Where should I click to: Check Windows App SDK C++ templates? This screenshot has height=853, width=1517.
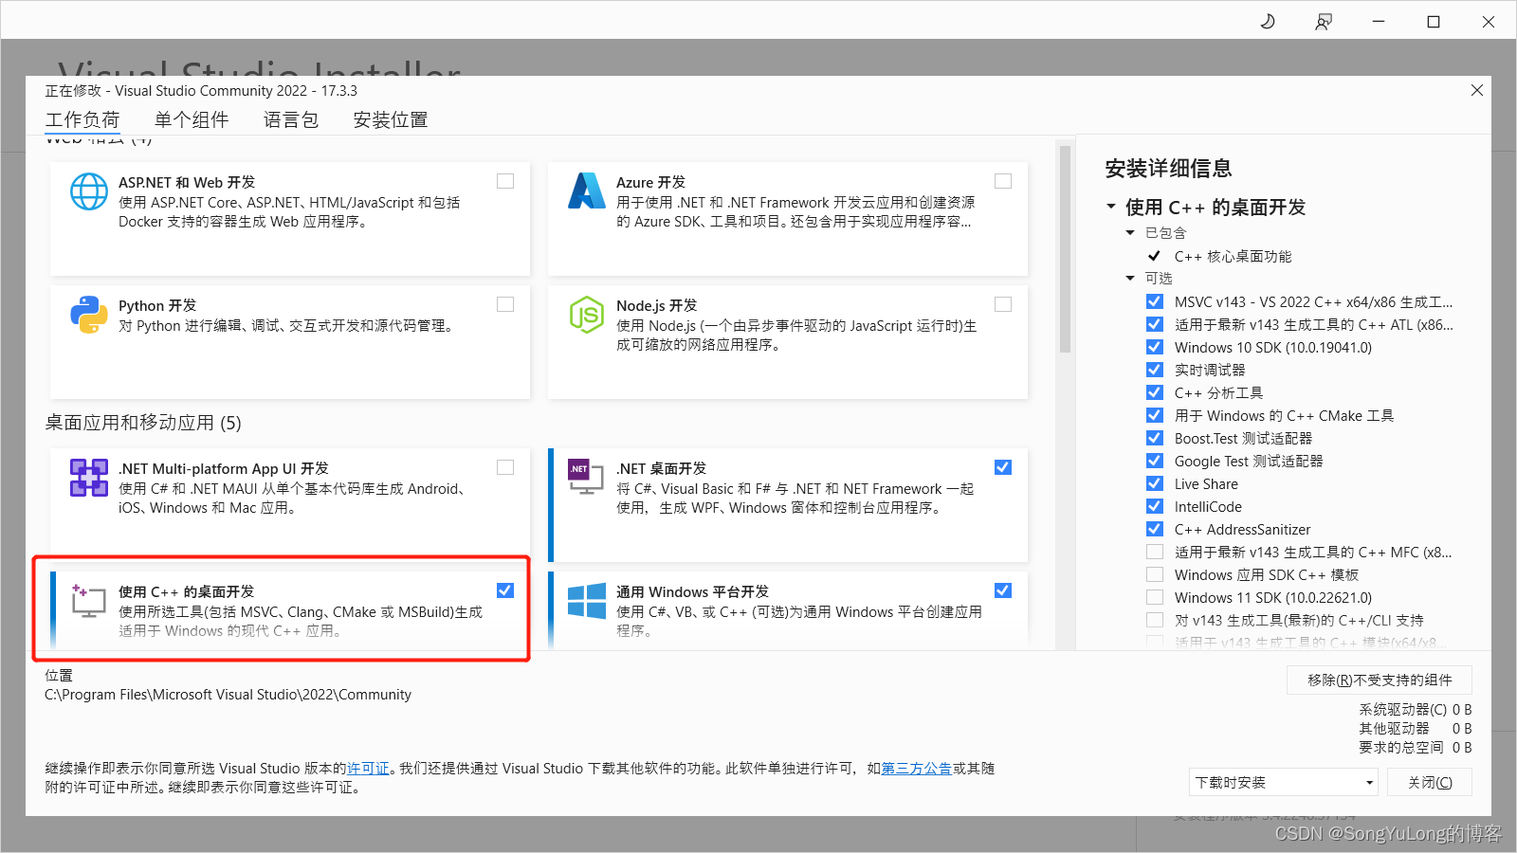[1155, 574]
